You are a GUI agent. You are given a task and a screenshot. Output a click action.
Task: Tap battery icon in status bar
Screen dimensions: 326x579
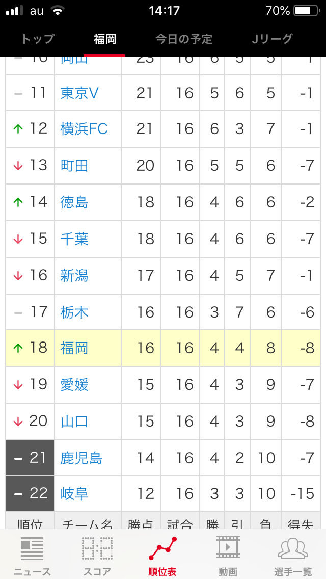click(305, 11)
